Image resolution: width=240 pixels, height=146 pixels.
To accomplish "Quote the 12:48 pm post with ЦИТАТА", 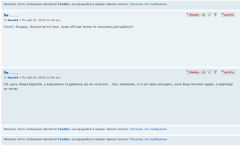I will 228,15.
